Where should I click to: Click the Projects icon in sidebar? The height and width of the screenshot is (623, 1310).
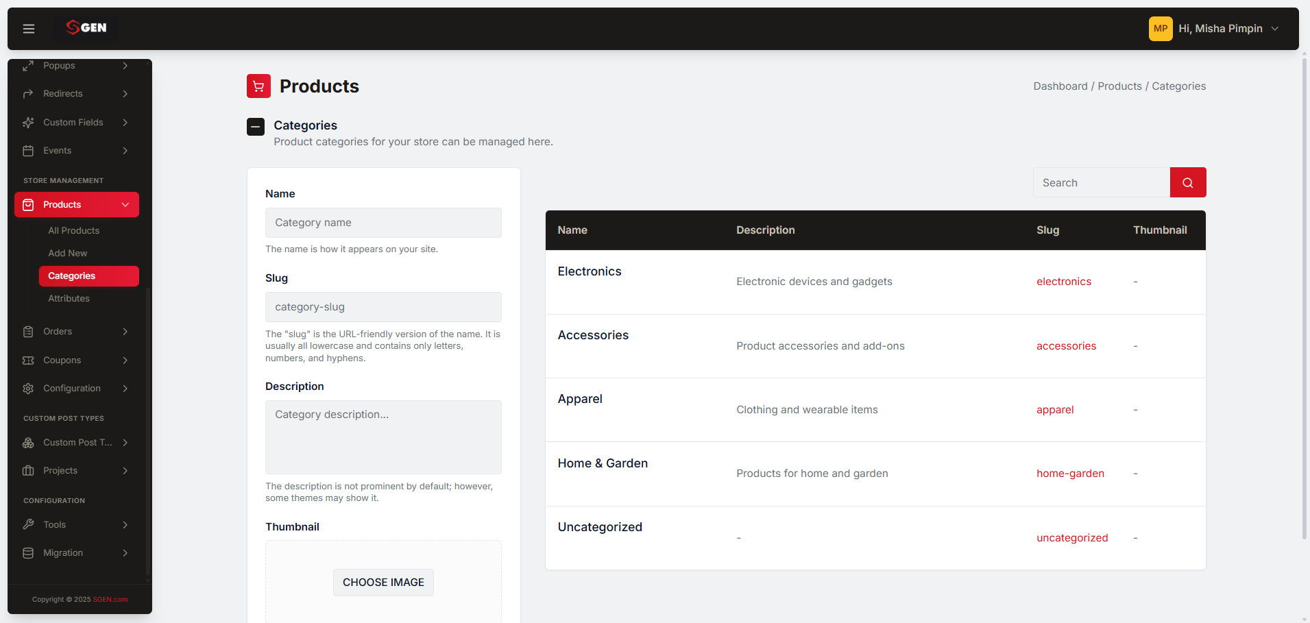(28, 471)
